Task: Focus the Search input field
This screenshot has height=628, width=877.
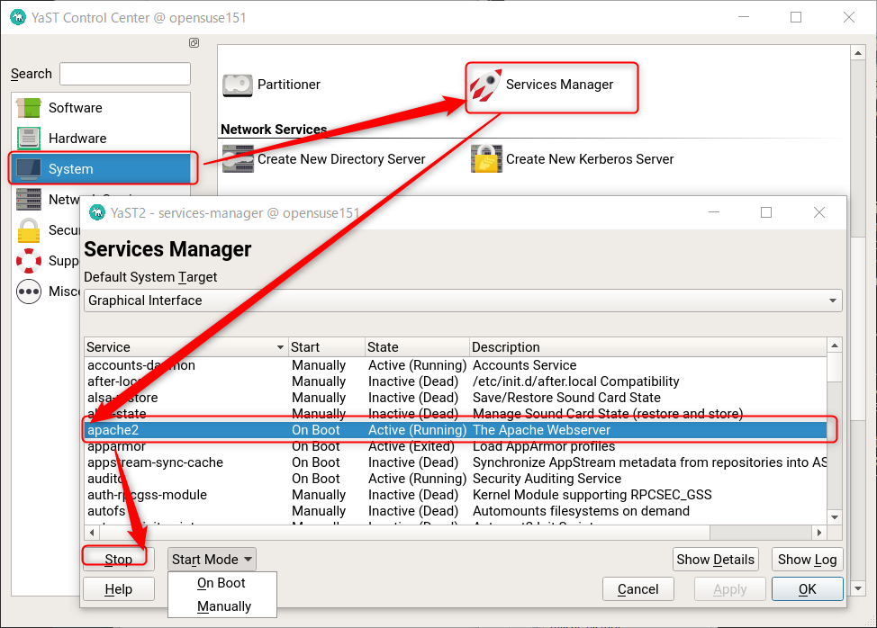Action: click(x=125, y=74)
